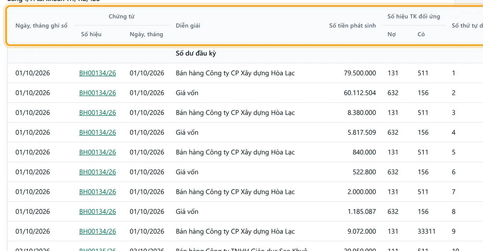Click debit account 131 in row 7
The width and height of the screenshot is (483, 251).
click(x=393, y=192)
